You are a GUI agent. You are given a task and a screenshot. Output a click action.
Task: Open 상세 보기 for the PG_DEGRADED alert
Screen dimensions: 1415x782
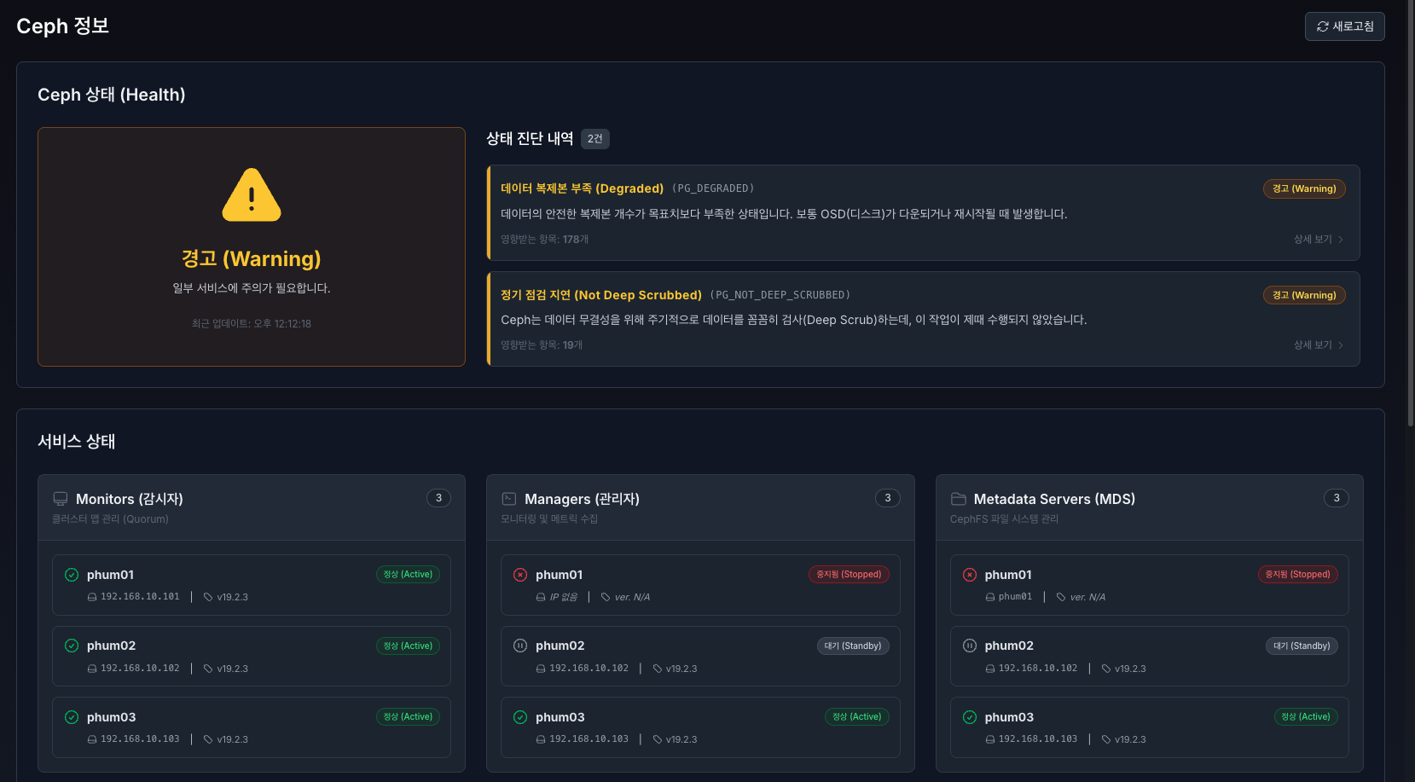(1319, 240)
